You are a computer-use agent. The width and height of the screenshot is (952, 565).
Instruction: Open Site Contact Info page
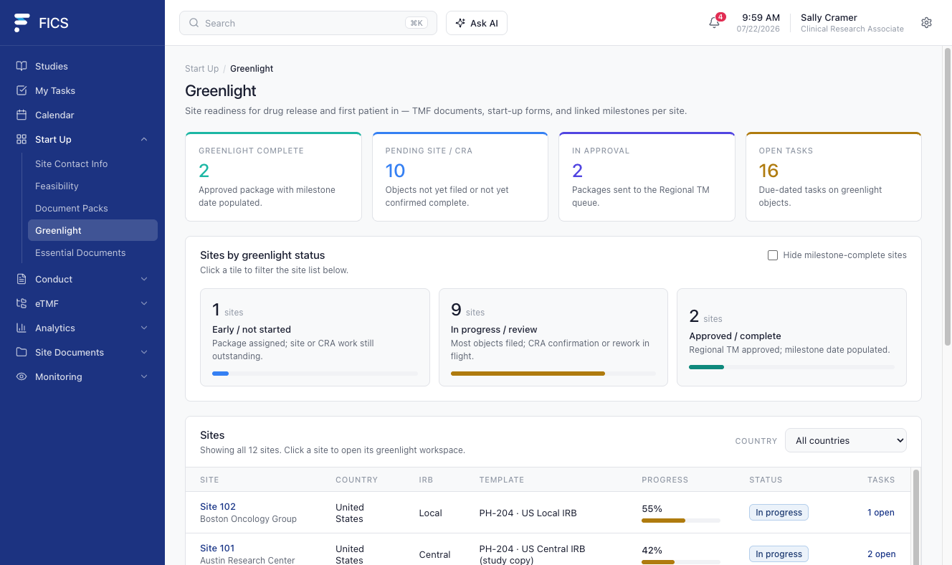(x=92, y=163)
